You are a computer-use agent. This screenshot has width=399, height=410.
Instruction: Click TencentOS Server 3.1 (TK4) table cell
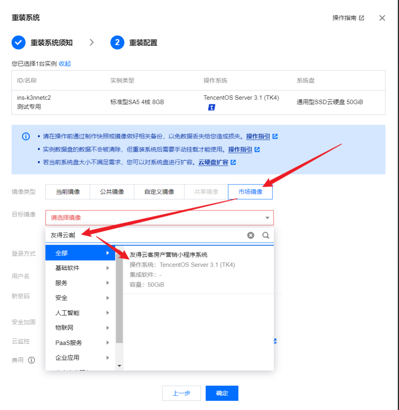241,98
